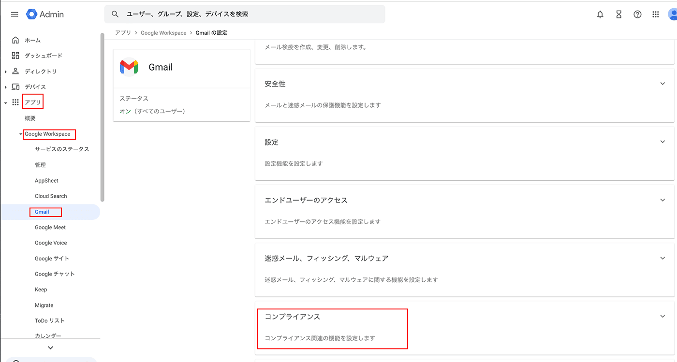The width and height of the screenshot is (677, 362).
Task: Click the search field for users and settings
Action: coord(251,14)
